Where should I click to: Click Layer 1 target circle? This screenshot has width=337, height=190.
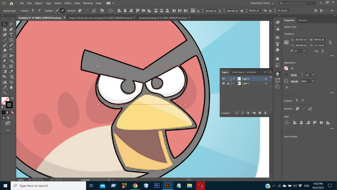point(266,83)
